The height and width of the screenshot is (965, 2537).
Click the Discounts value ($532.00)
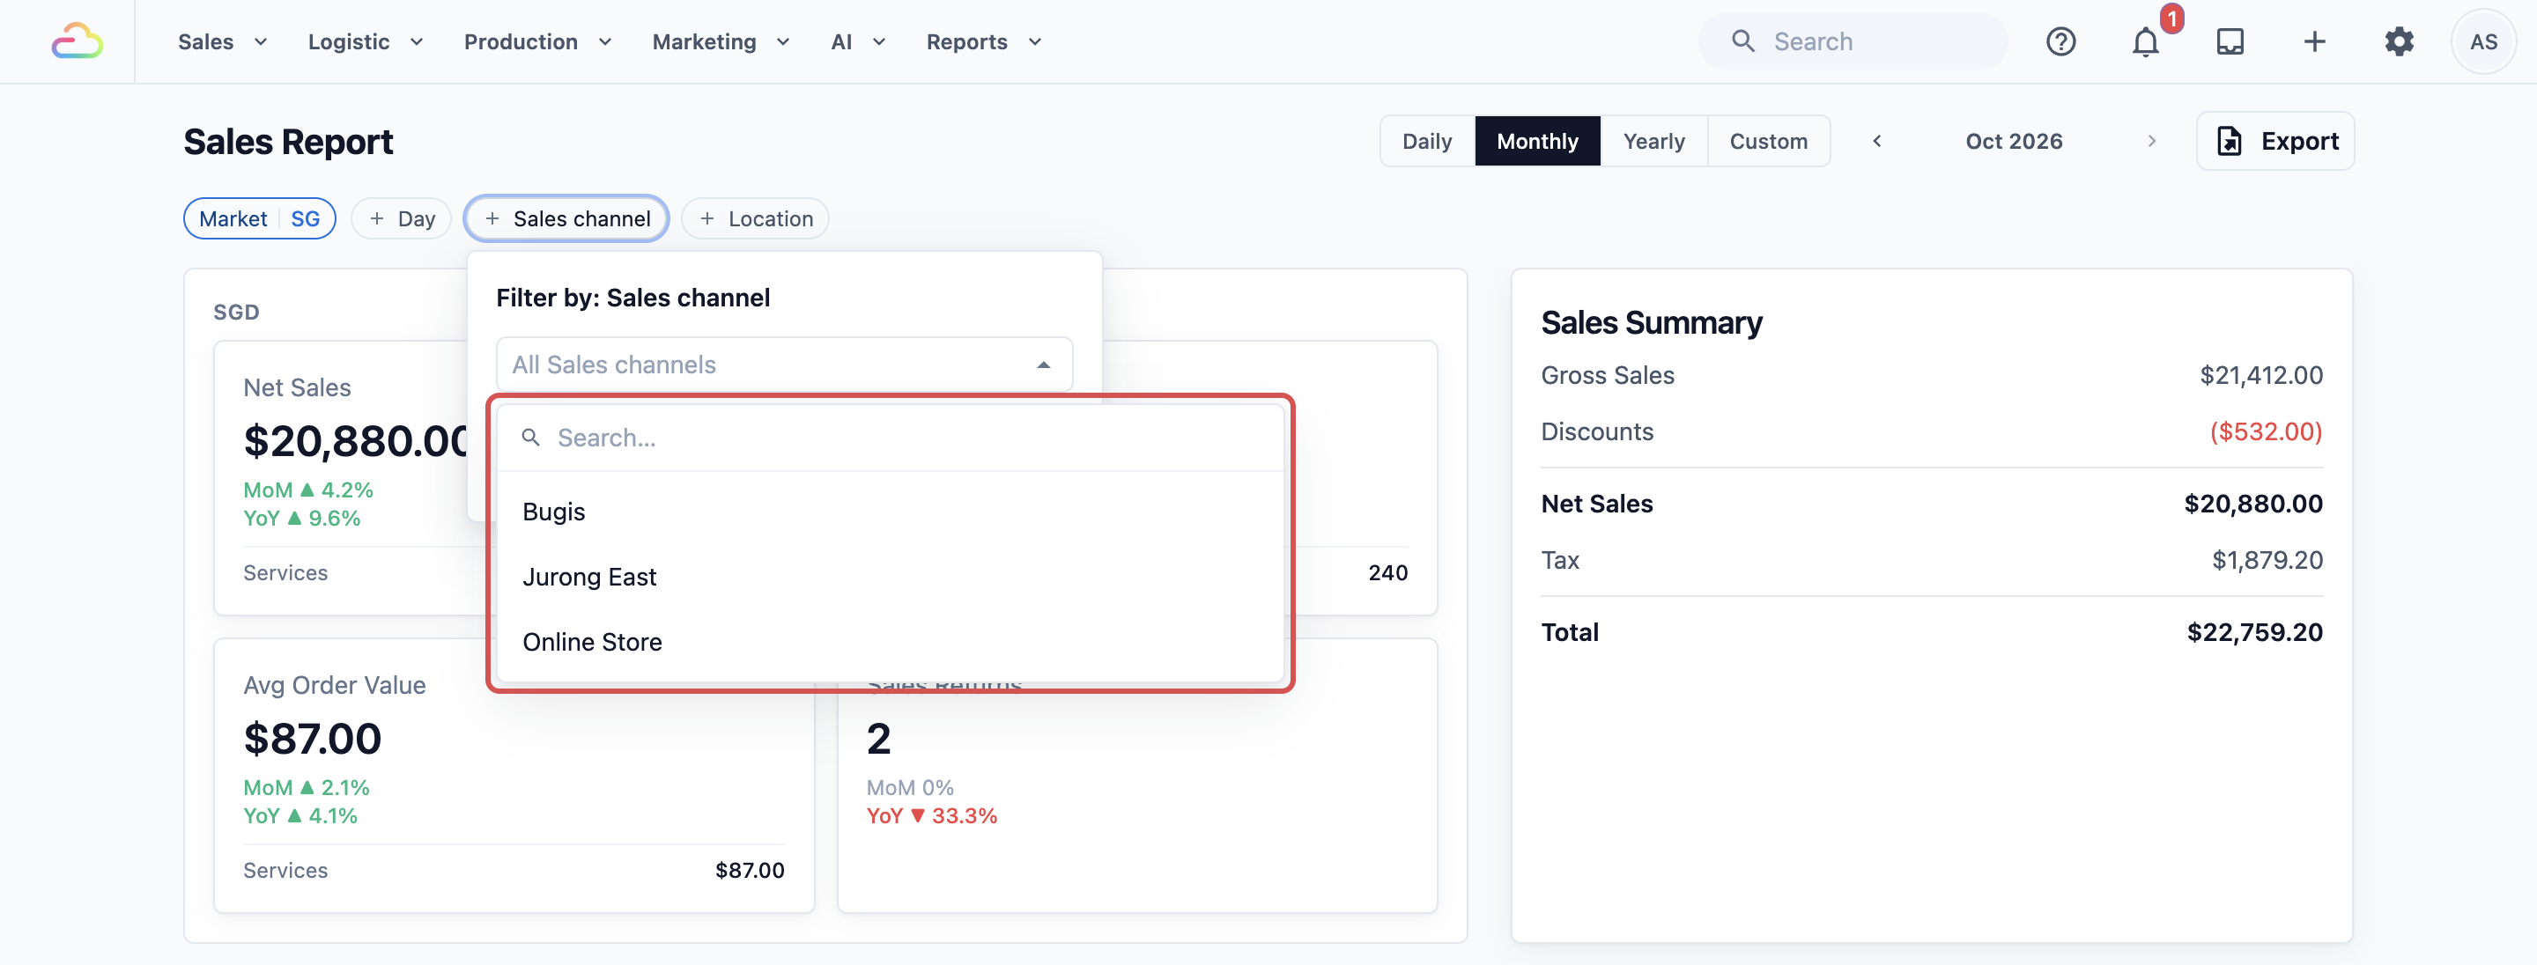tap(2265, 431)
